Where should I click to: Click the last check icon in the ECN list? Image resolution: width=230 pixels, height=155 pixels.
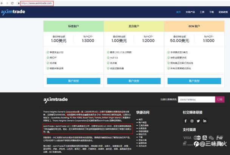point(168,68)
